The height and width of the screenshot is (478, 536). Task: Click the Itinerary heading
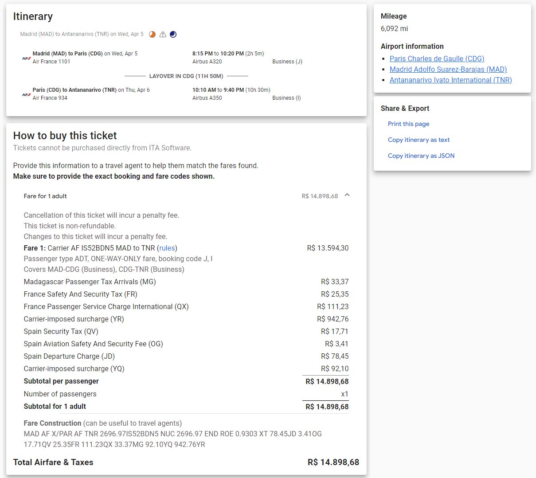coord(33,16)
